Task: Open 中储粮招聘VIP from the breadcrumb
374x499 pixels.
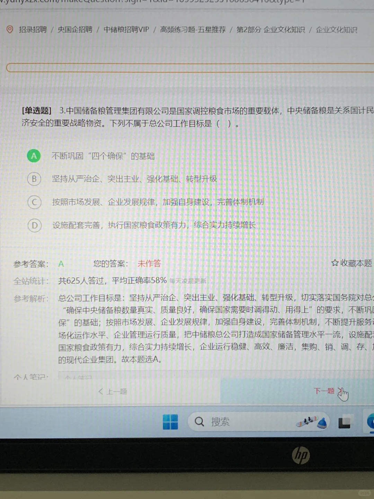Action: 126,30
